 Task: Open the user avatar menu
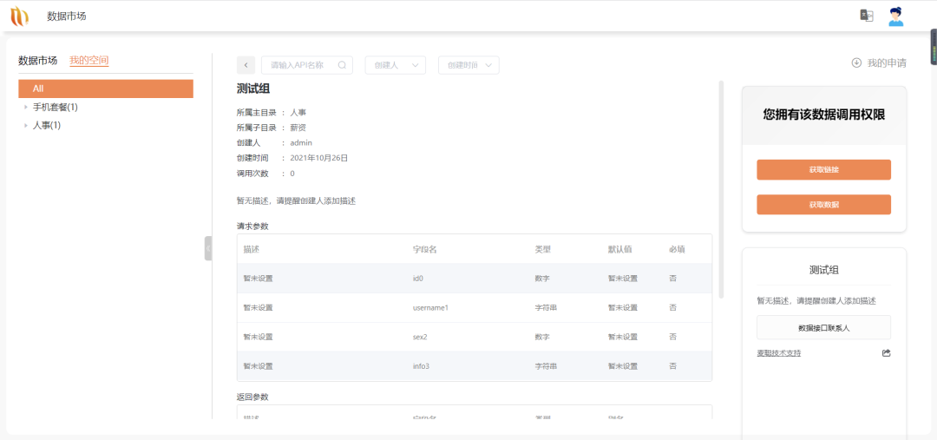coord(895,16)
